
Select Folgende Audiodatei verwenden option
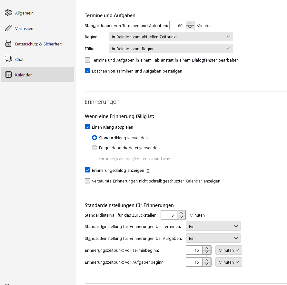pyautogui.click(x=94, y=148)
